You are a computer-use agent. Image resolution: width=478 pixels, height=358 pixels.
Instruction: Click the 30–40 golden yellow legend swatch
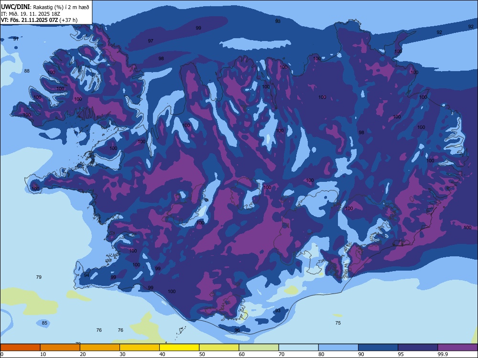click(x=140, y=347)
